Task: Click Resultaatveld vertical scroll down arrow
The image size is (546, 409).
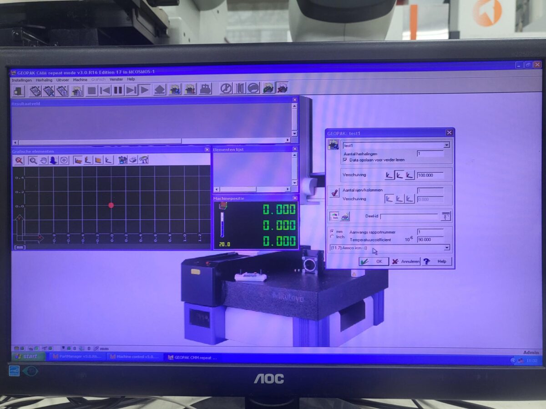Action: pyautogui.click(x=295, y=134)
